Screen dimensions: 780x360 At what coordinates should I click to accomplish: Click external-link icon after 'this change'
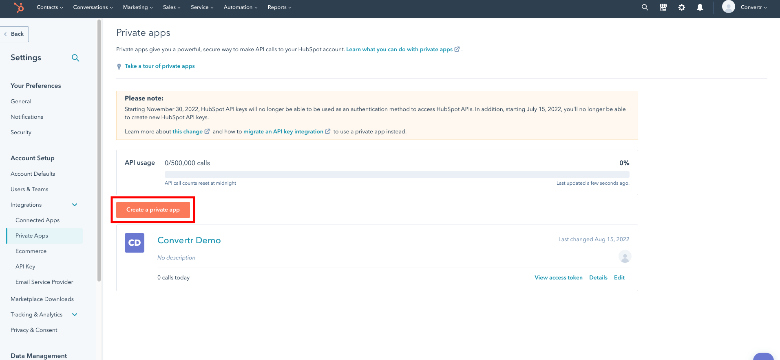(207, 131)
